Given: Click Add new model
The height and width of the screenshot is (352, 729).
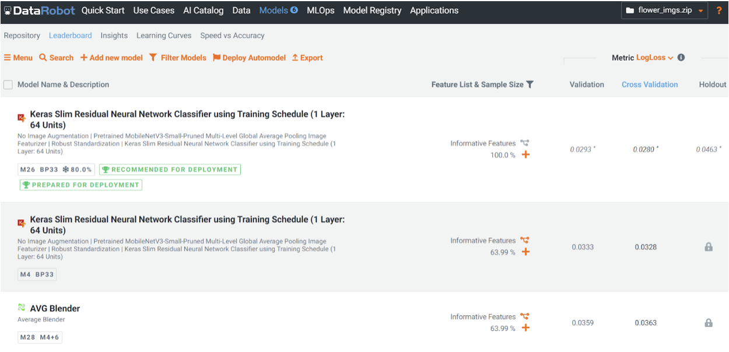Looking at the screenshot, I should (x=111, y=58).
